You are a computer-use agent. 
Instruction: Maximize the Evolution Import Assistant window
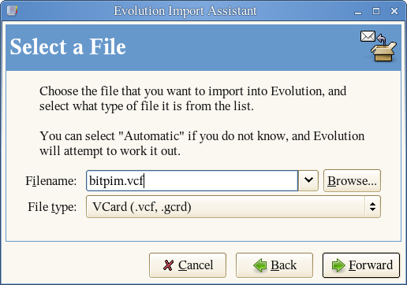[376, 11]
